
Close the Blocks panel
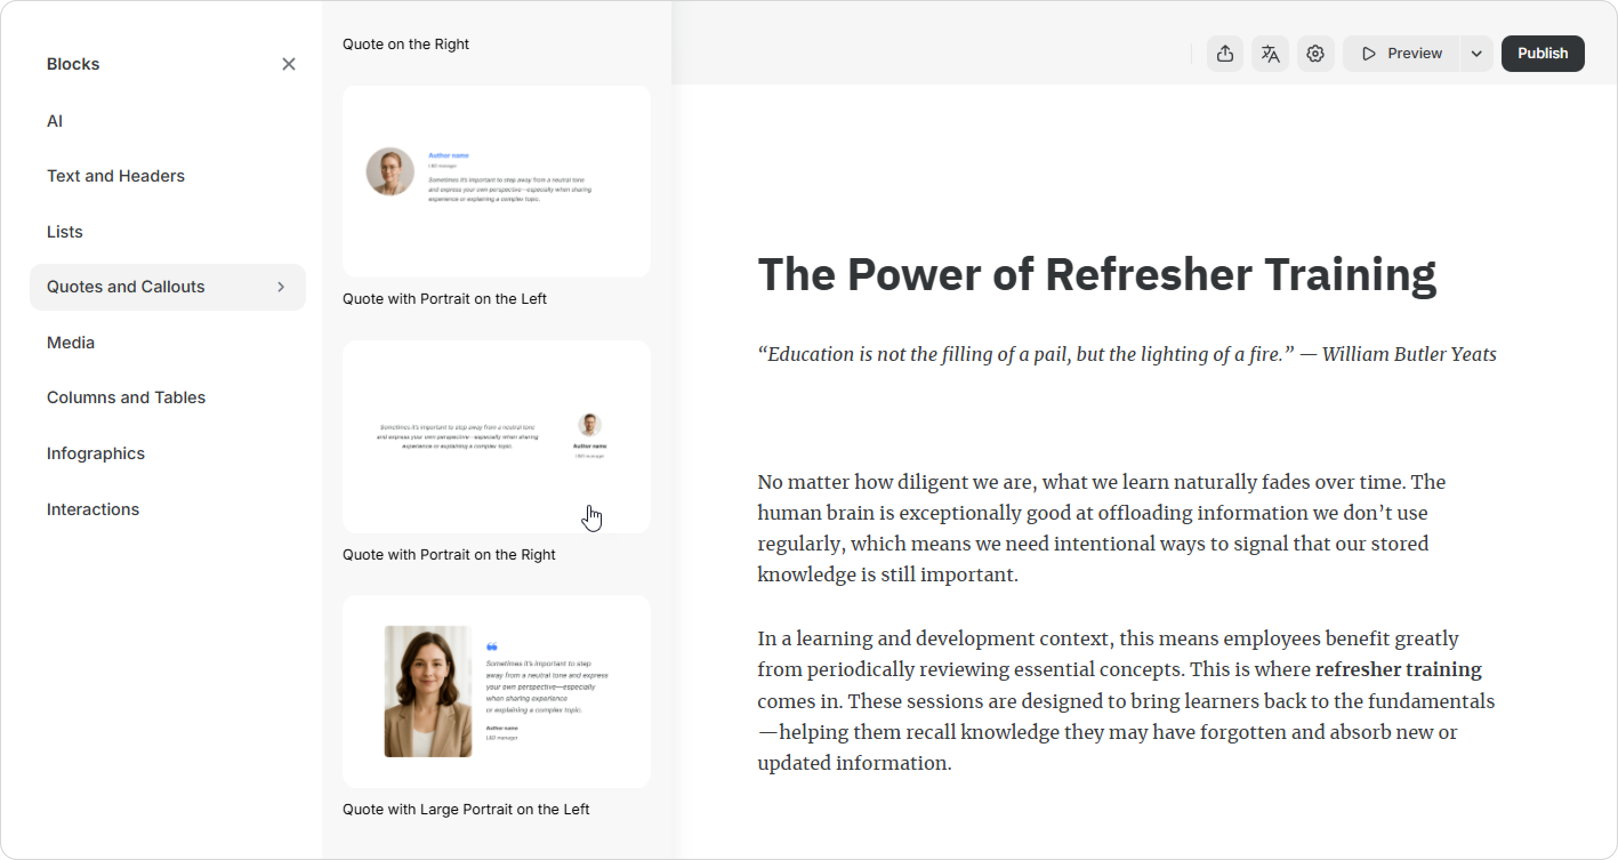pos(288,64)
